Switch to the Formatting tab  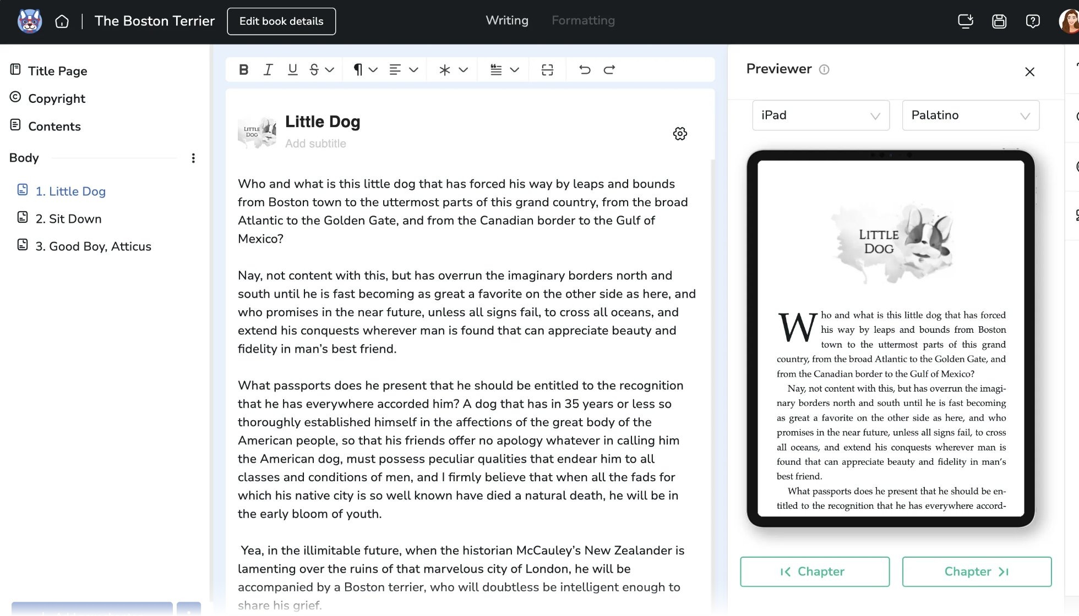click(x=583, y=20)
